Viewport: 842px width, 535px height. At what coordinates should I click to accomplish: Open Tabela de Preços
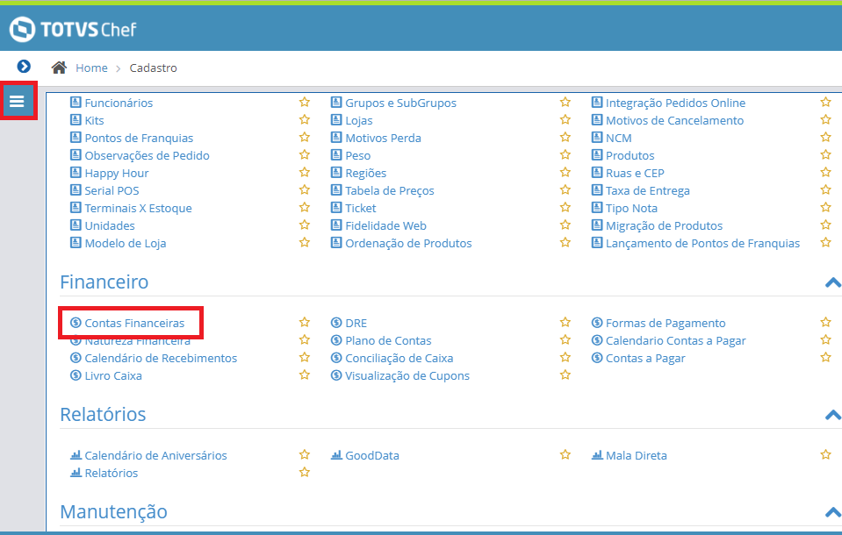(x=389, y=190)
